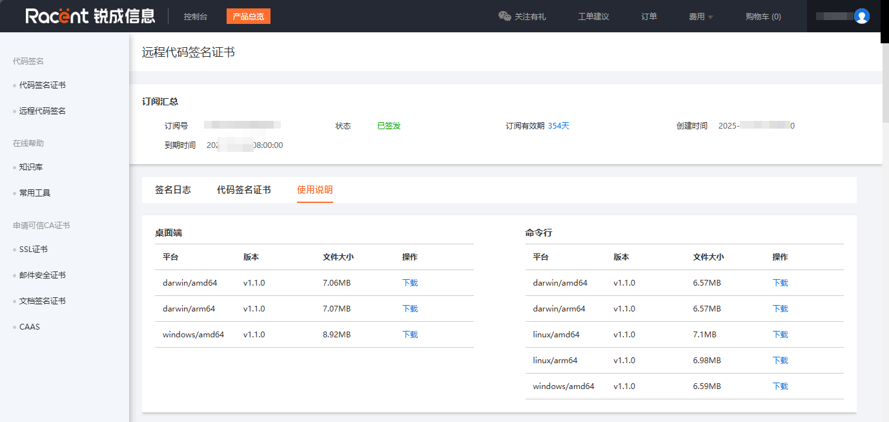Click the 354天 subscription validity link
The height and width of the screenshot is (422, 889).
[559, 125]
